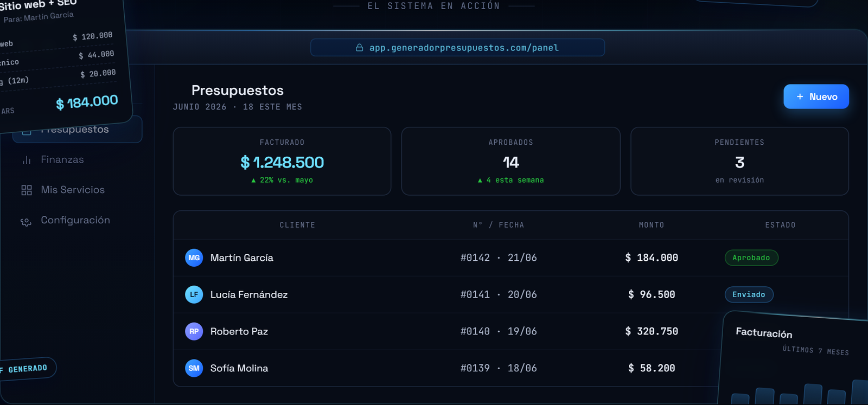Open the Facturado summary card
This screenshot has width=868, height=405.
(x=282, y=161)
